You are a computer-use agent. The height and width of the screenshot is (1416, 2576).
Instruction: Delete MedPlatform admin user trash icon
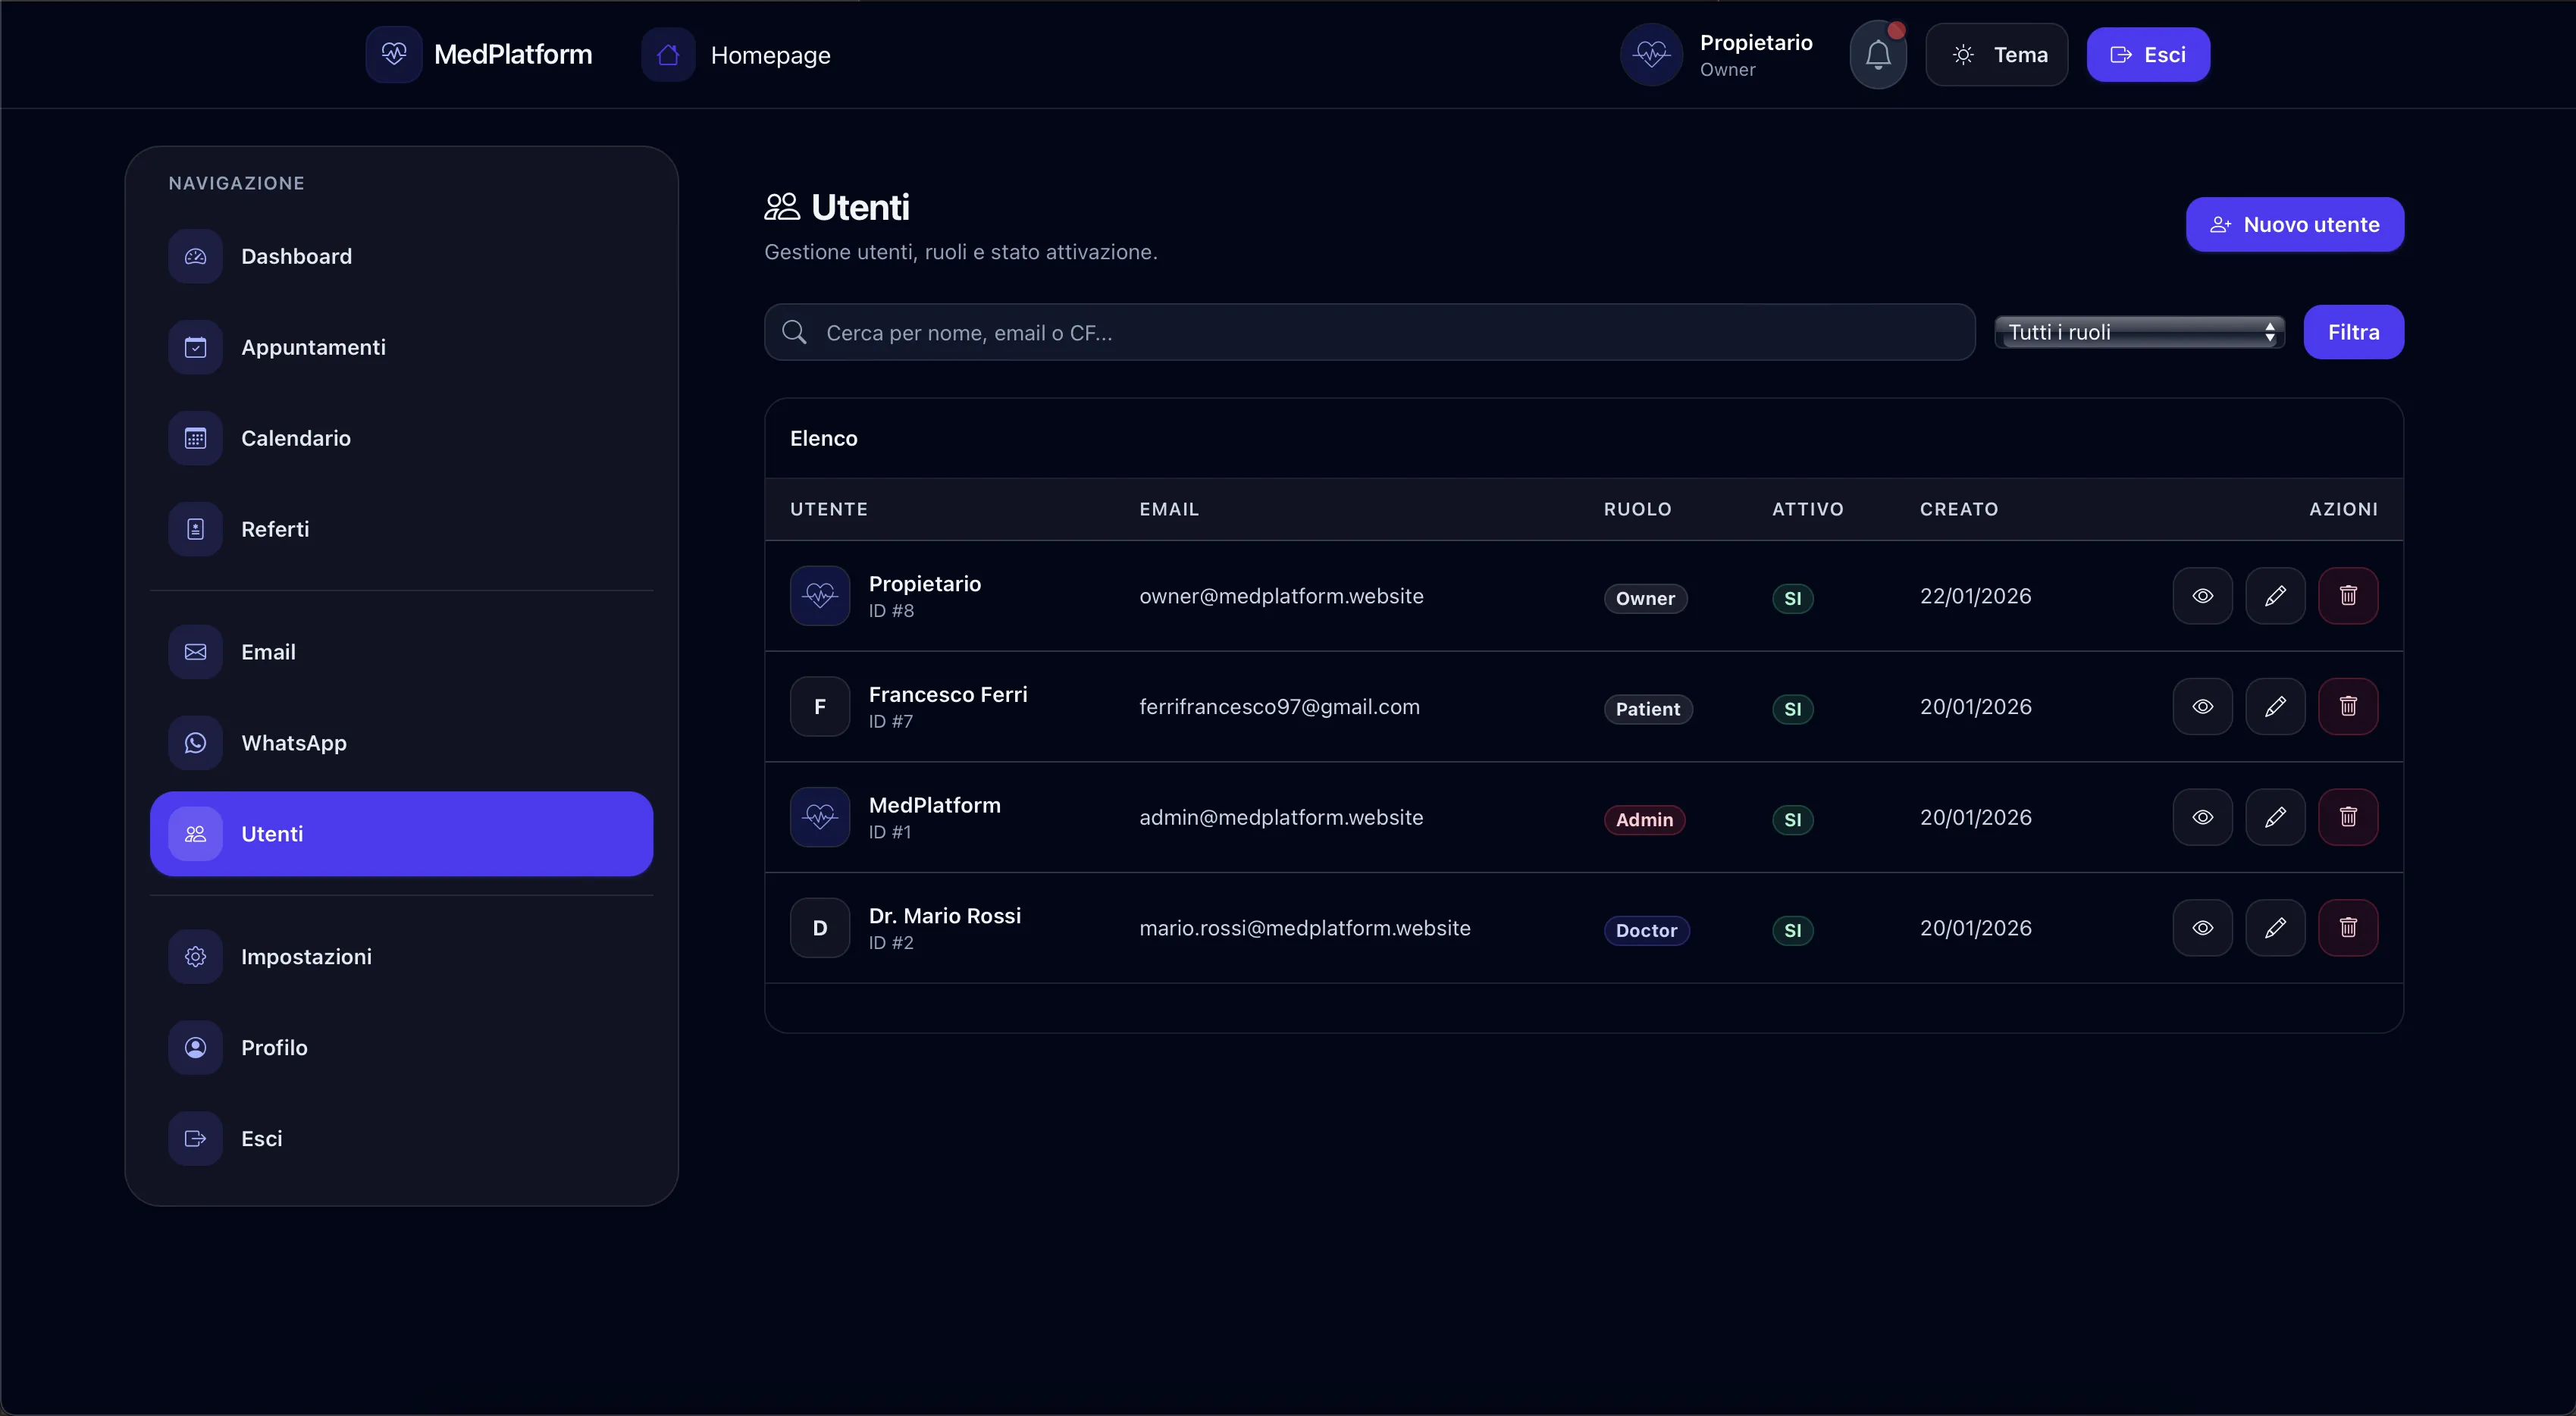coord(2348,817)
